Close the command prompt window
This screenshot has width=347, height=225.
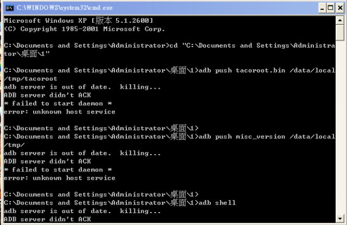[x=340, y=8]
